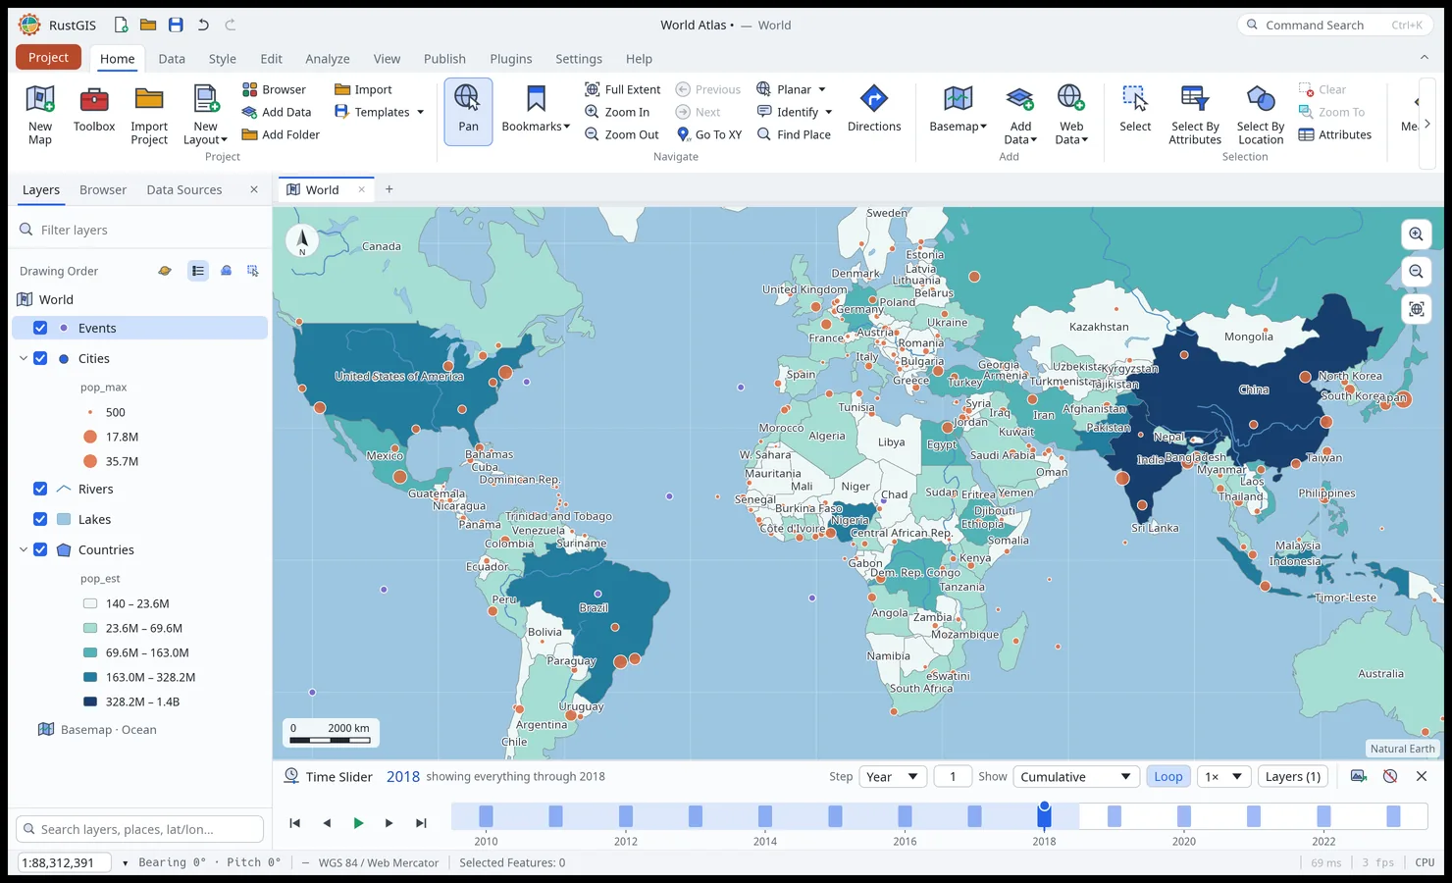Open the Data Sources panel tab
This screenshot has width=1452, height=883.
click(x=184, y=189)
